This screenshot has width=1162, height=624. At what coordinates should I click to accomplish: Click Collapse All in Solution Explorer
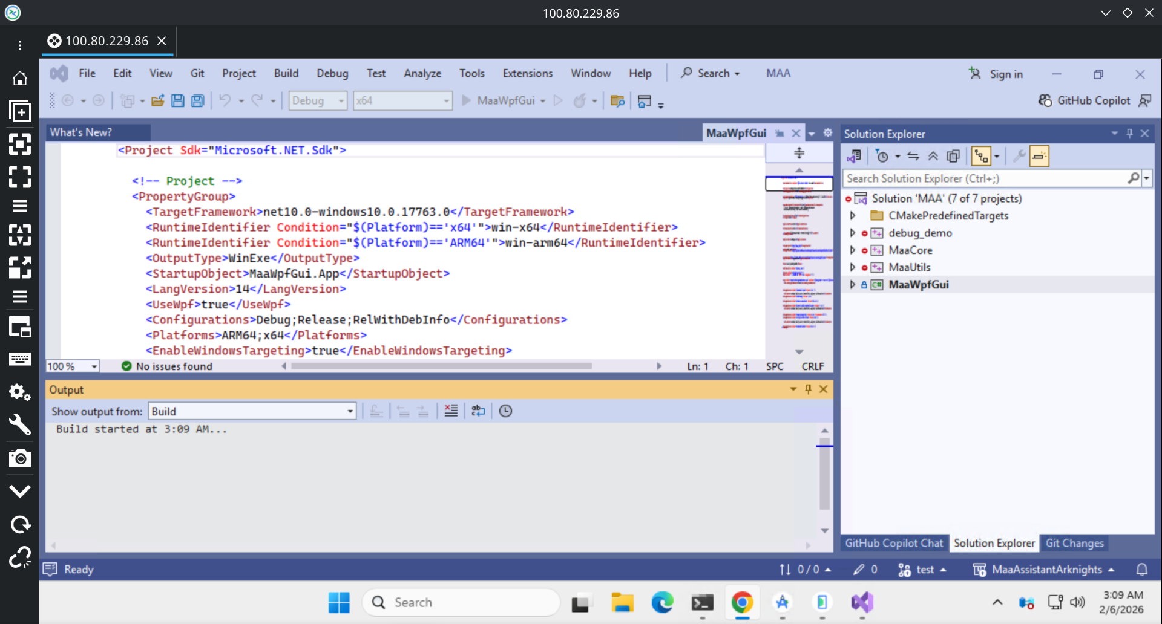tap(933, 157)
